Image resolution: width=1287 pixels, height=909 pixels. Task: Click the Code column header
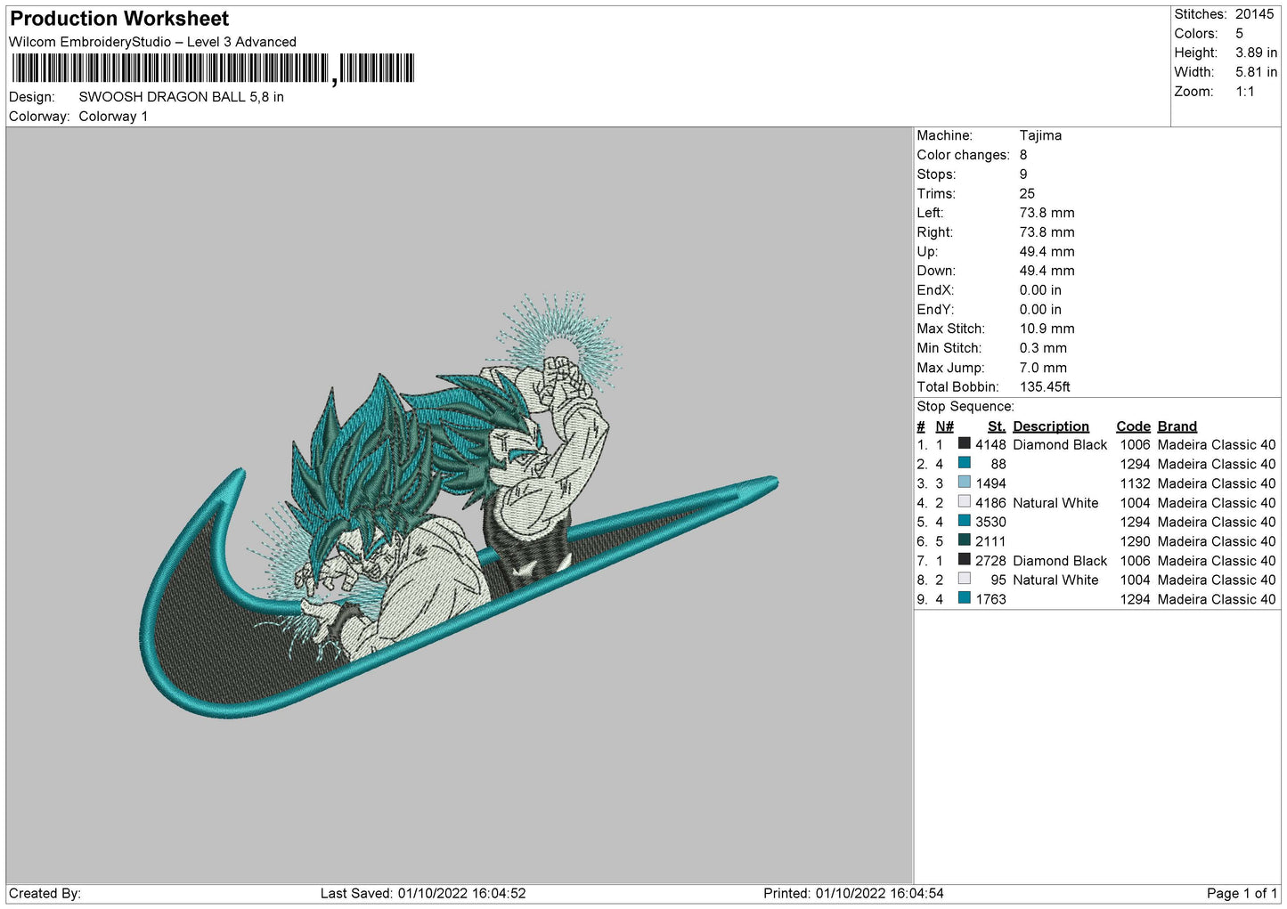coord(1133,426)
